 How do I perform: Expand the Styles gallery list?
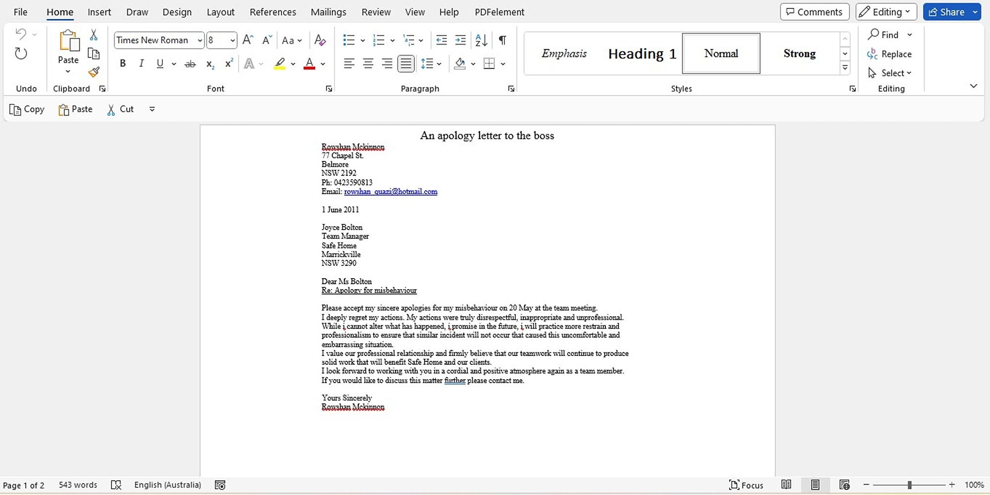point(845,68)
